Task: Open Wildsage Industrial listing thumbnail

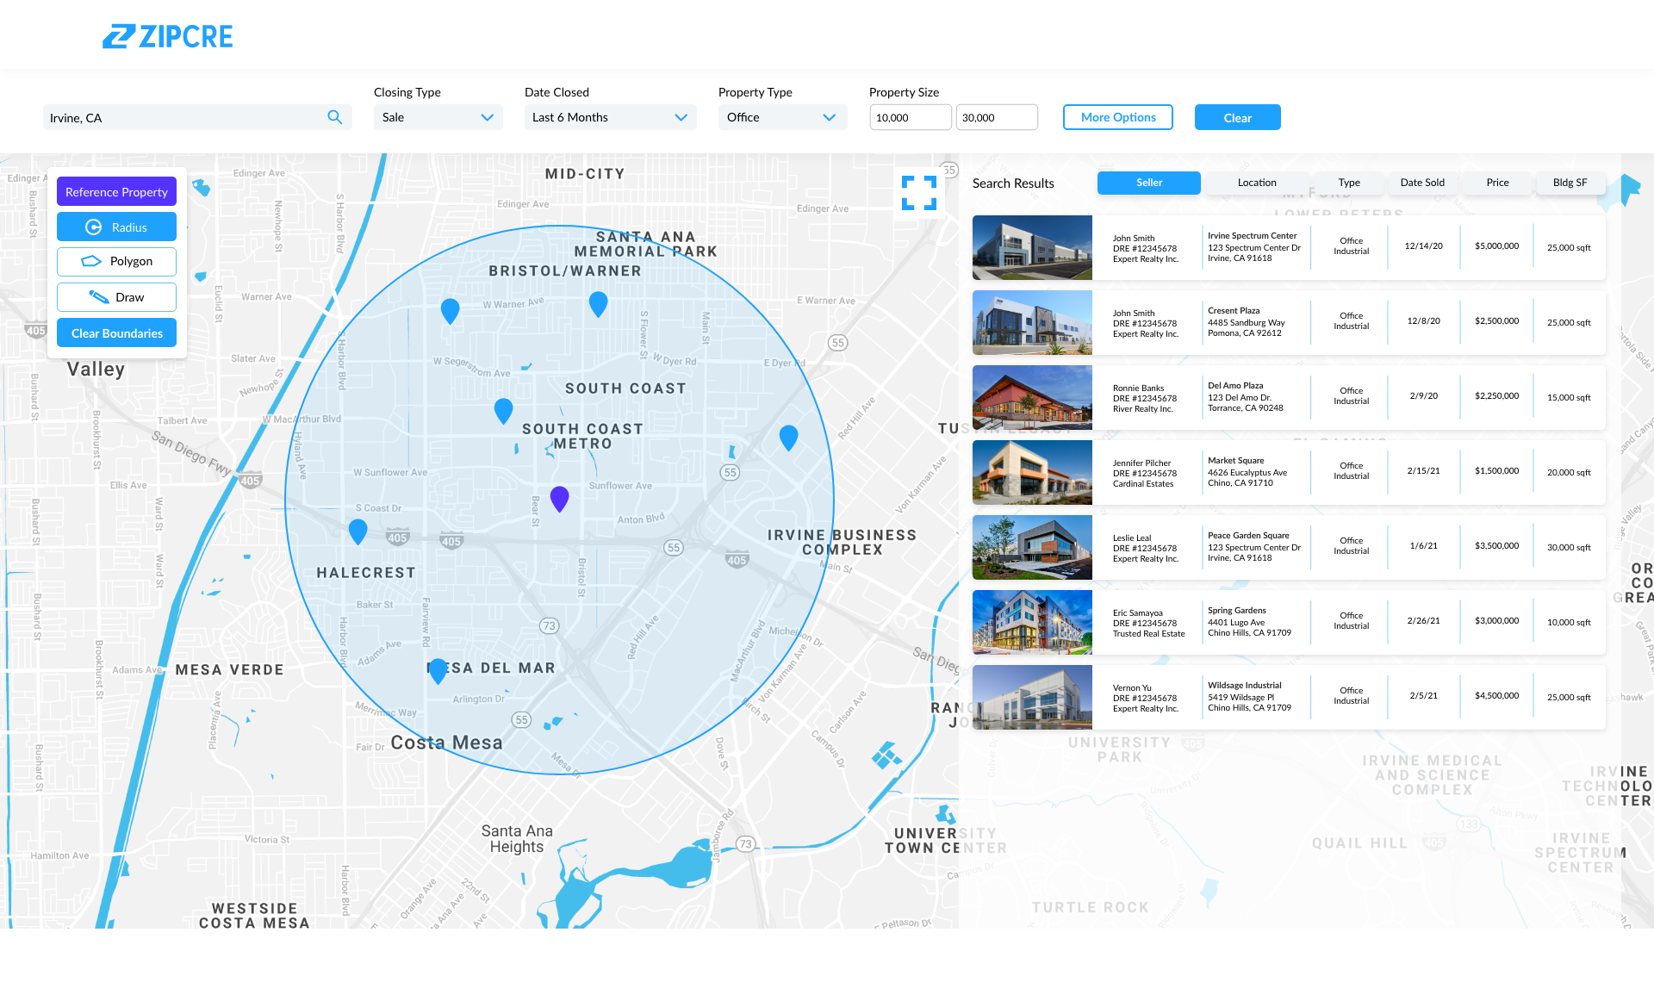Action: (1032, 697)
